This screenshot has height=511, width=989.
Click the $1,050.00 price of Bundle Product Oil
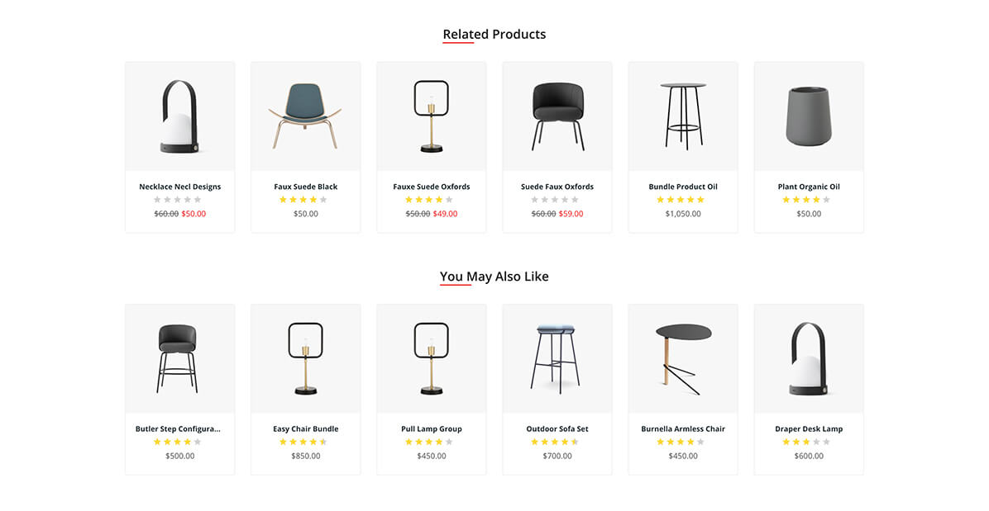point(682,214)
